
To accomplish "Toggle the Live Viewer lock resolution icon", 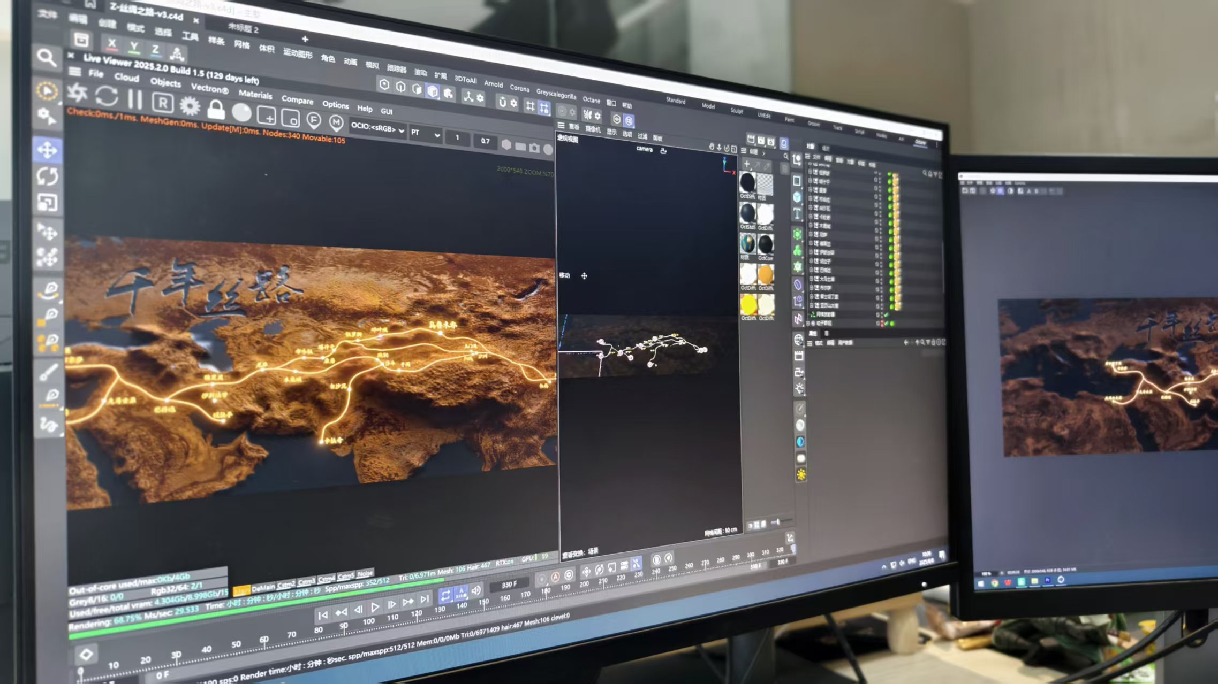I will click(216, 110).
